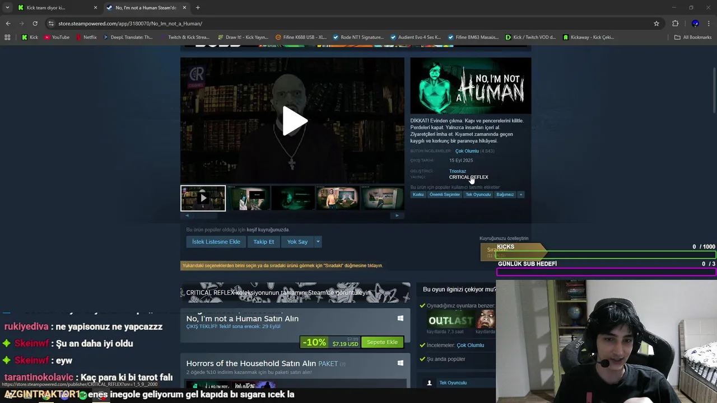The height and width of the screenshot is (403, 717).
Task: Open Audient Evo 4 bookmark
Action: pos(416,38)
